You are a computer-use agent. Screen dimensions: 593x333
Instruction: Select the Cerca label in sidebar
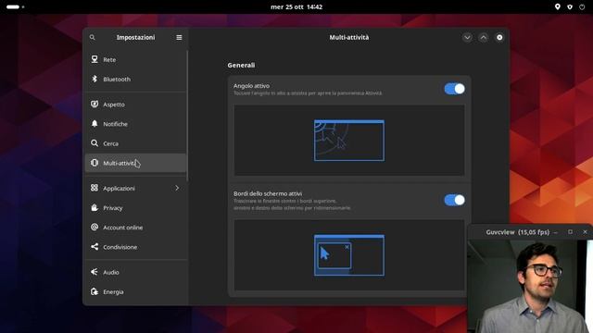coord(111,144)
